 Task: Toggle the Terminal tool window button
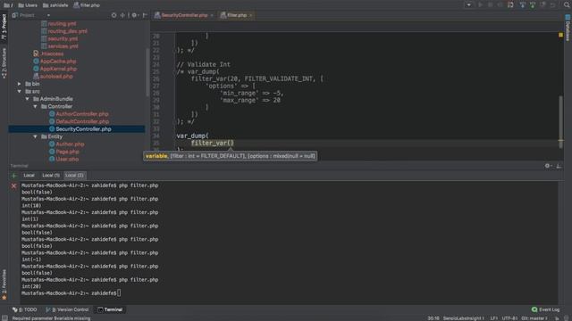coord(110,309)
